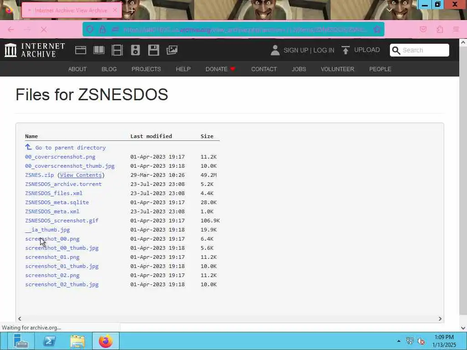Viewport: 467px width, 350px height.
Task: Click the search magnifier icon
Action: click(x=396, y=50)
